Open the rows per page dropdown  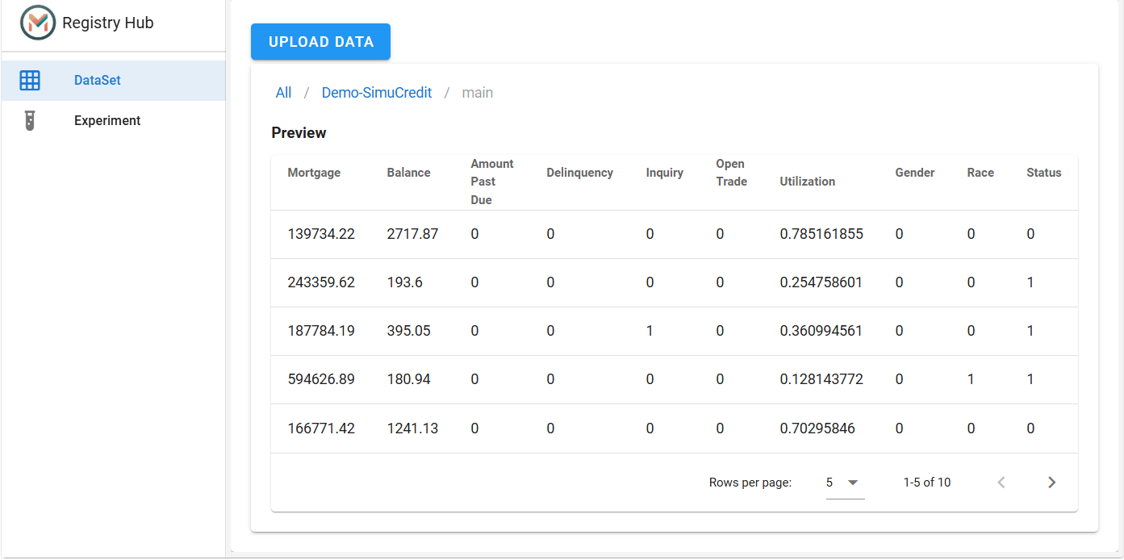click(x=845, y=483)
